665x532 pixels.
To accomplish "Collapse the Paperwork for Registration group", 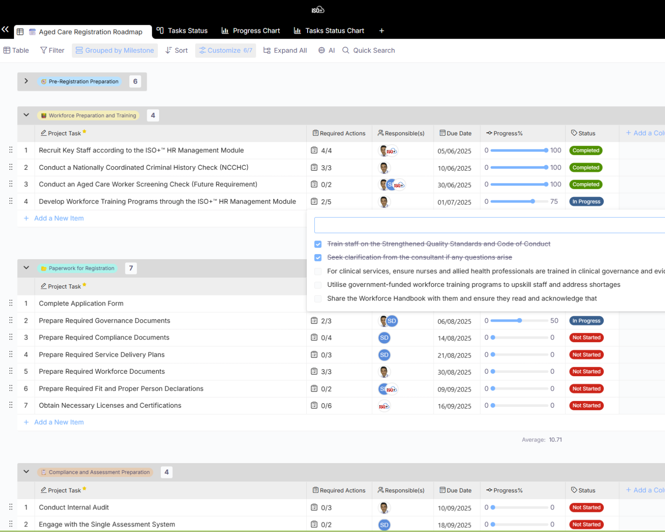I will click(x=26, y=268).
